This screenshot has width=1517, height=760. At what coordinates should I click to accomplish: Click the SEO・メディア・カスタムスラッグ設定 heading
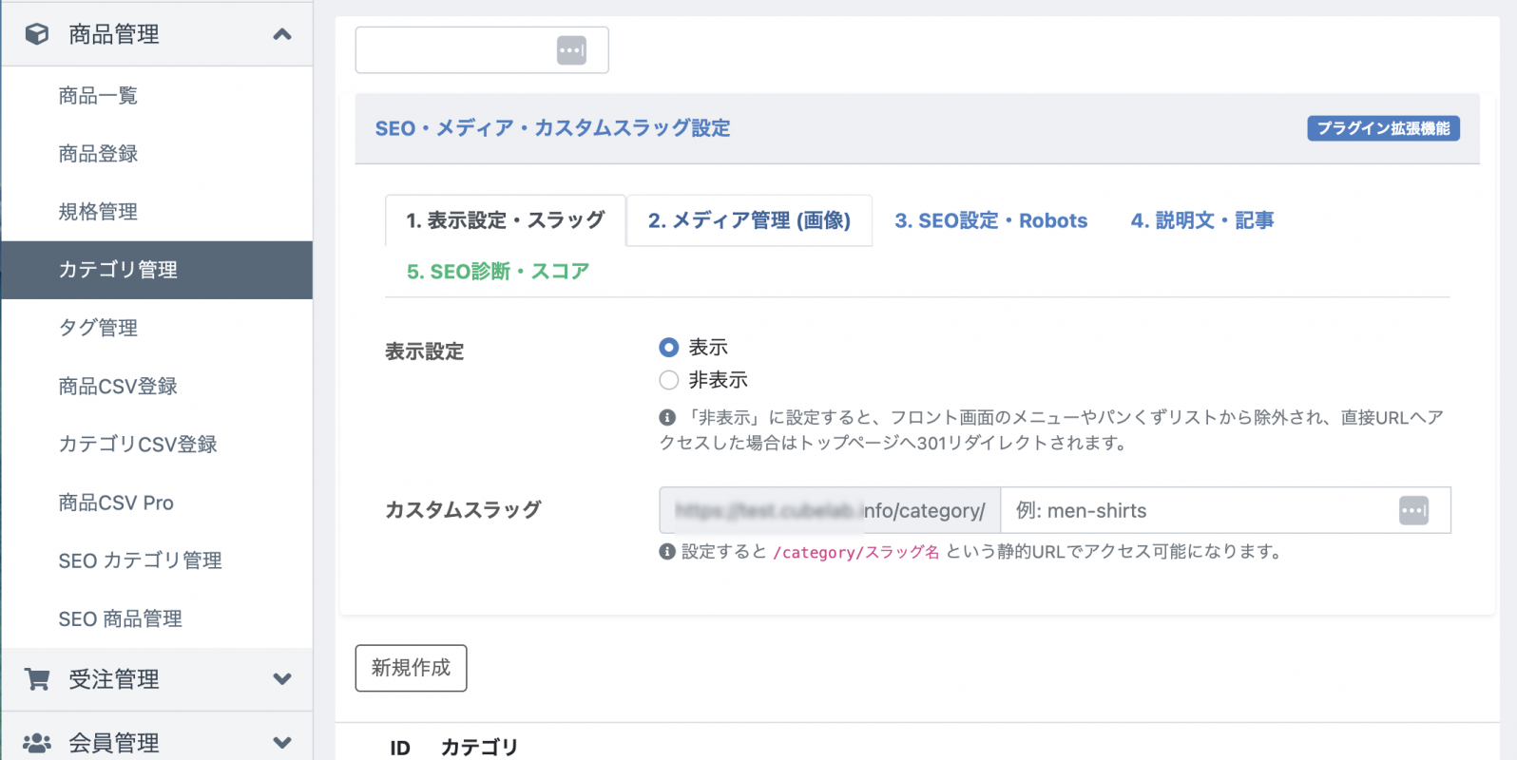click(x=552, y=128)
